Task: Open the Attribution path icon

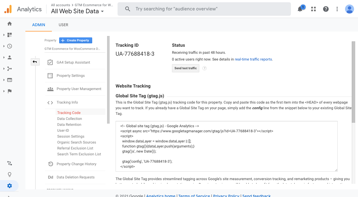Action: 10,163
